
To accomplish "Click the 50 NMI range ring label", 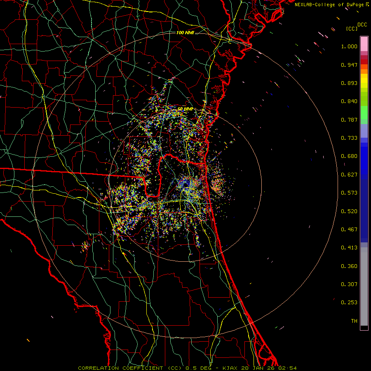I will [x=185, y=109].
